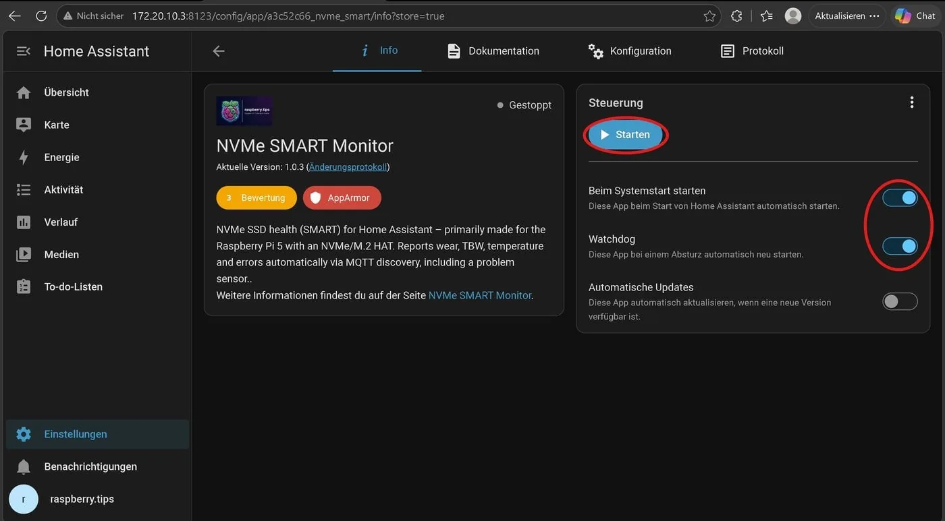
Task: Open Karte in the sidebar
Action: click(x=96, y=125)
